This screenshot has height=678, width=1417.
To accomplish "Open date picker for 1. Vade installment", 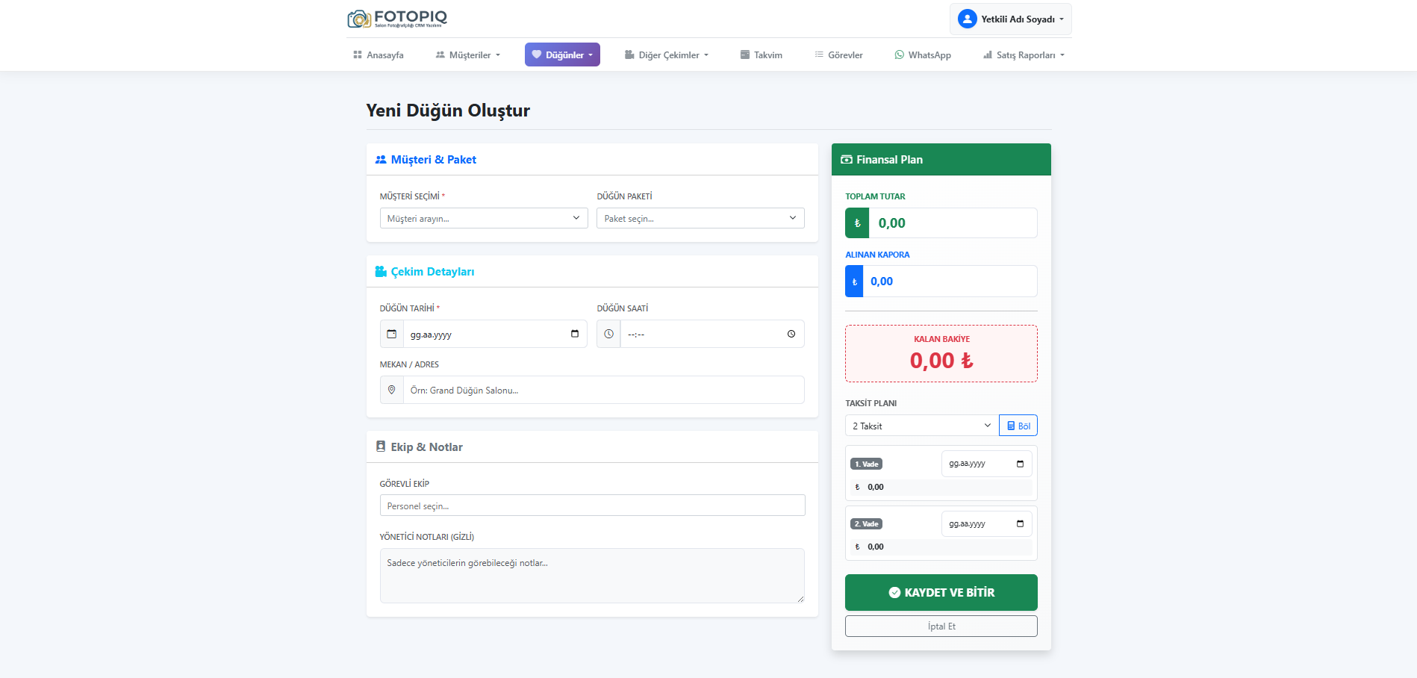I will (x=1020, y=464).
